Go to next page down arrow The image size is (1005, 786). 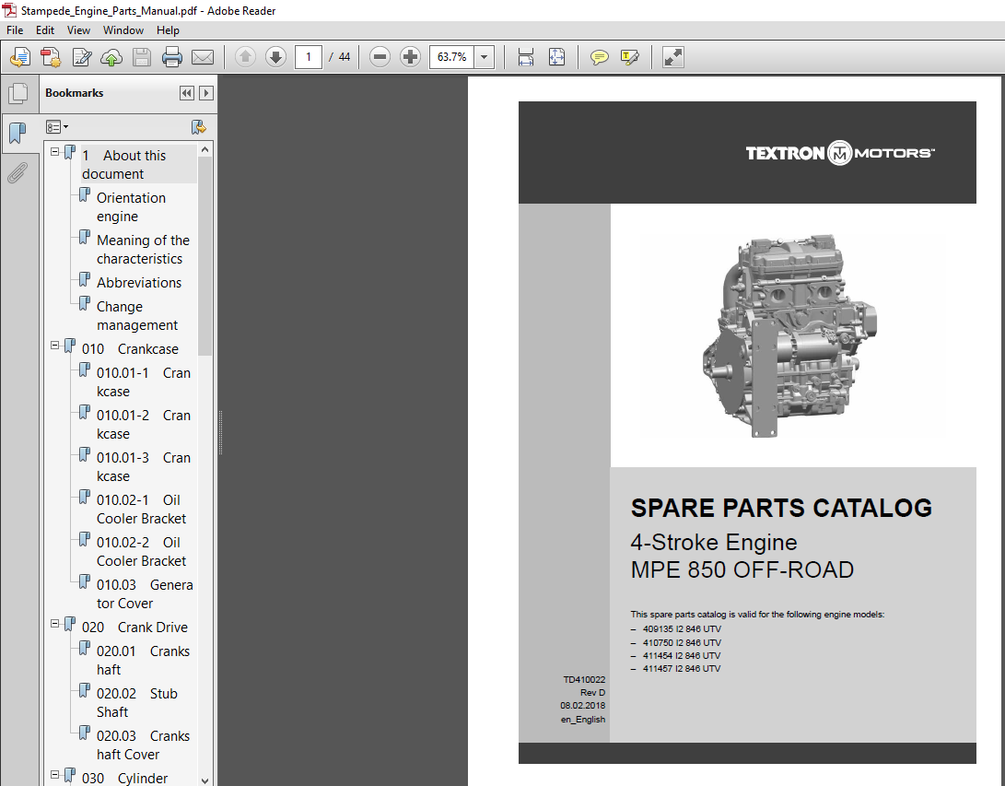coord(275,57)
